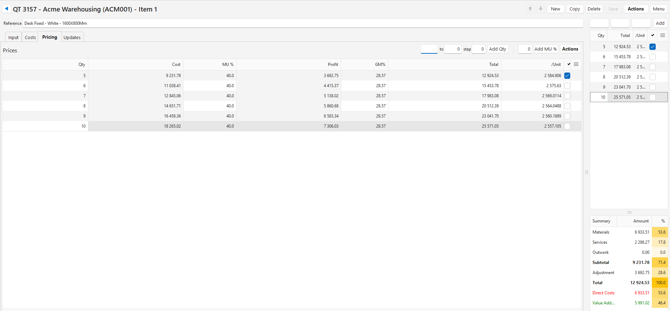Select Materials row in Summary

click(629, 232)
